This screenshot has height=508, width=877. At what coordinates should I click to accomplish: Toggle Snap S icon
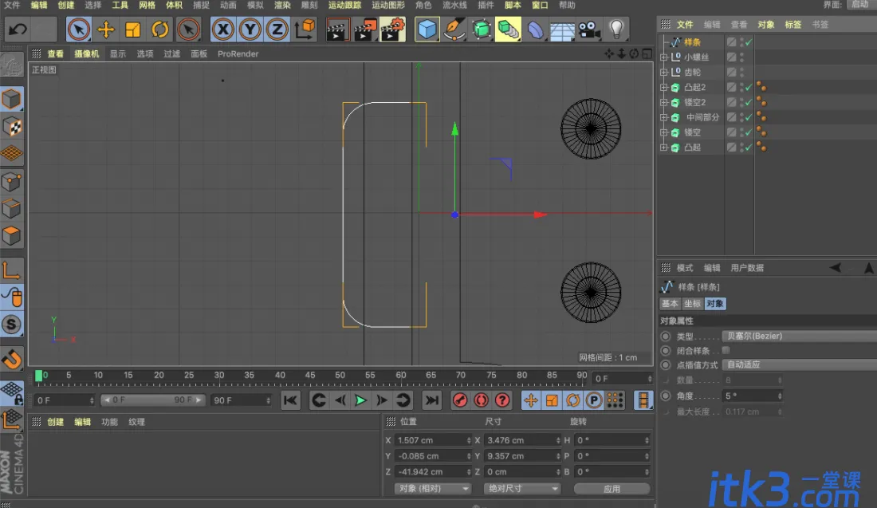[12, 325]
